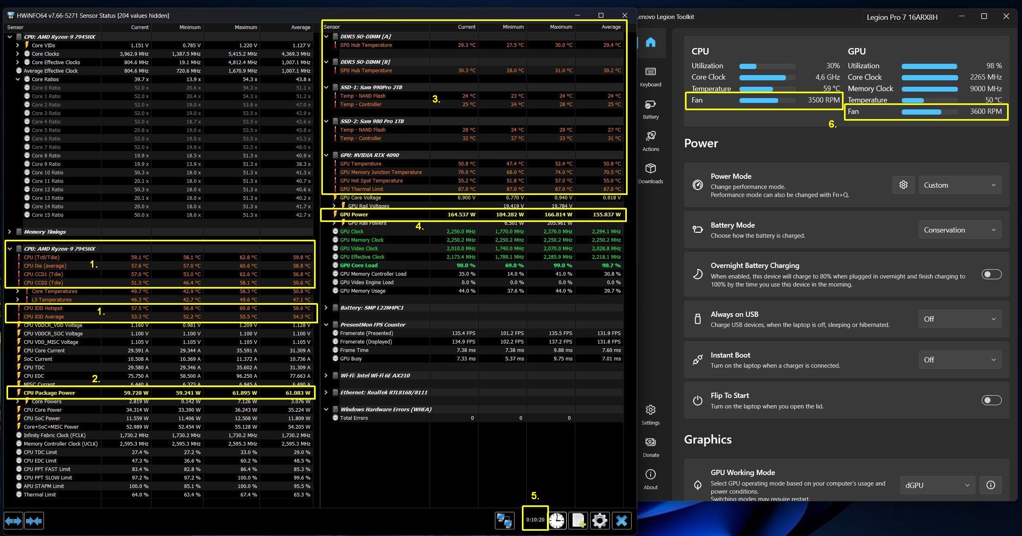Expand Memory Timings group in HWiNFO
This screenshot has width=1022, height=536.
click(x=10, y=232)
